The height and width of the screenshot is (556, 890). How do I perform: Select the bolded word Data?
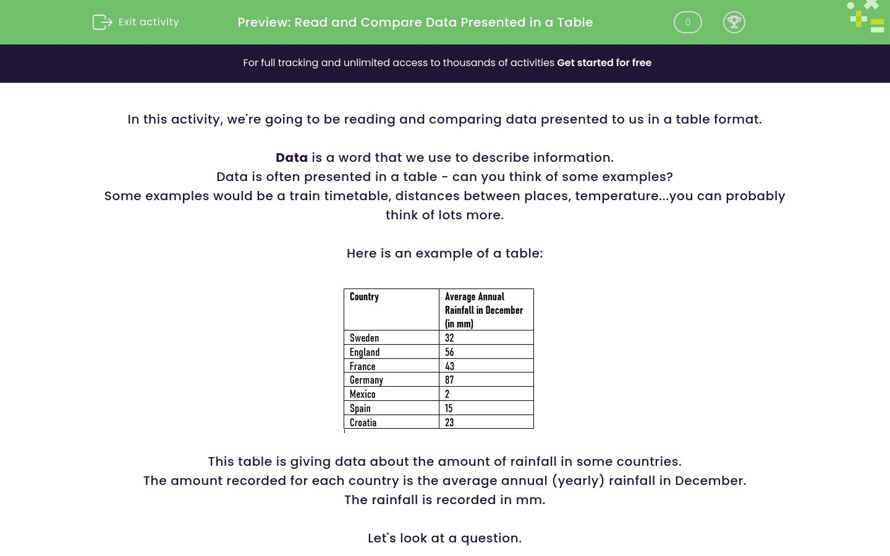pyautogui.click(x=291, y=158)
